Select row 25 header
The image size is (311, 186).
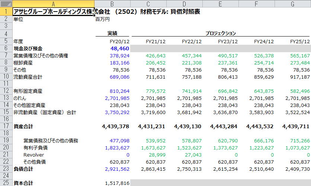(x=6, y=183)
